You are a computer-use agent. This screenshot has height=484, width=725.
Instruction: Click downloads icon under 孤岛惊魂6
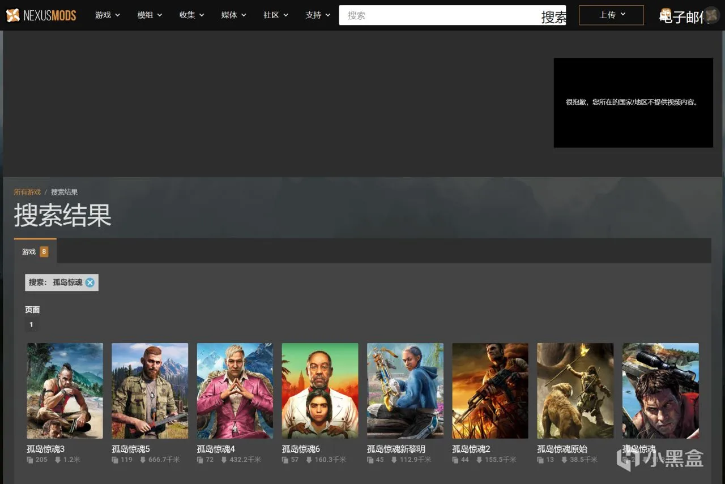pos(309,460)
